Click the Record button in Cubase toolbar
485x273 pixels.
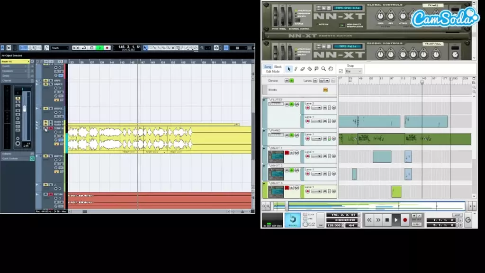[x=107, y=48]
